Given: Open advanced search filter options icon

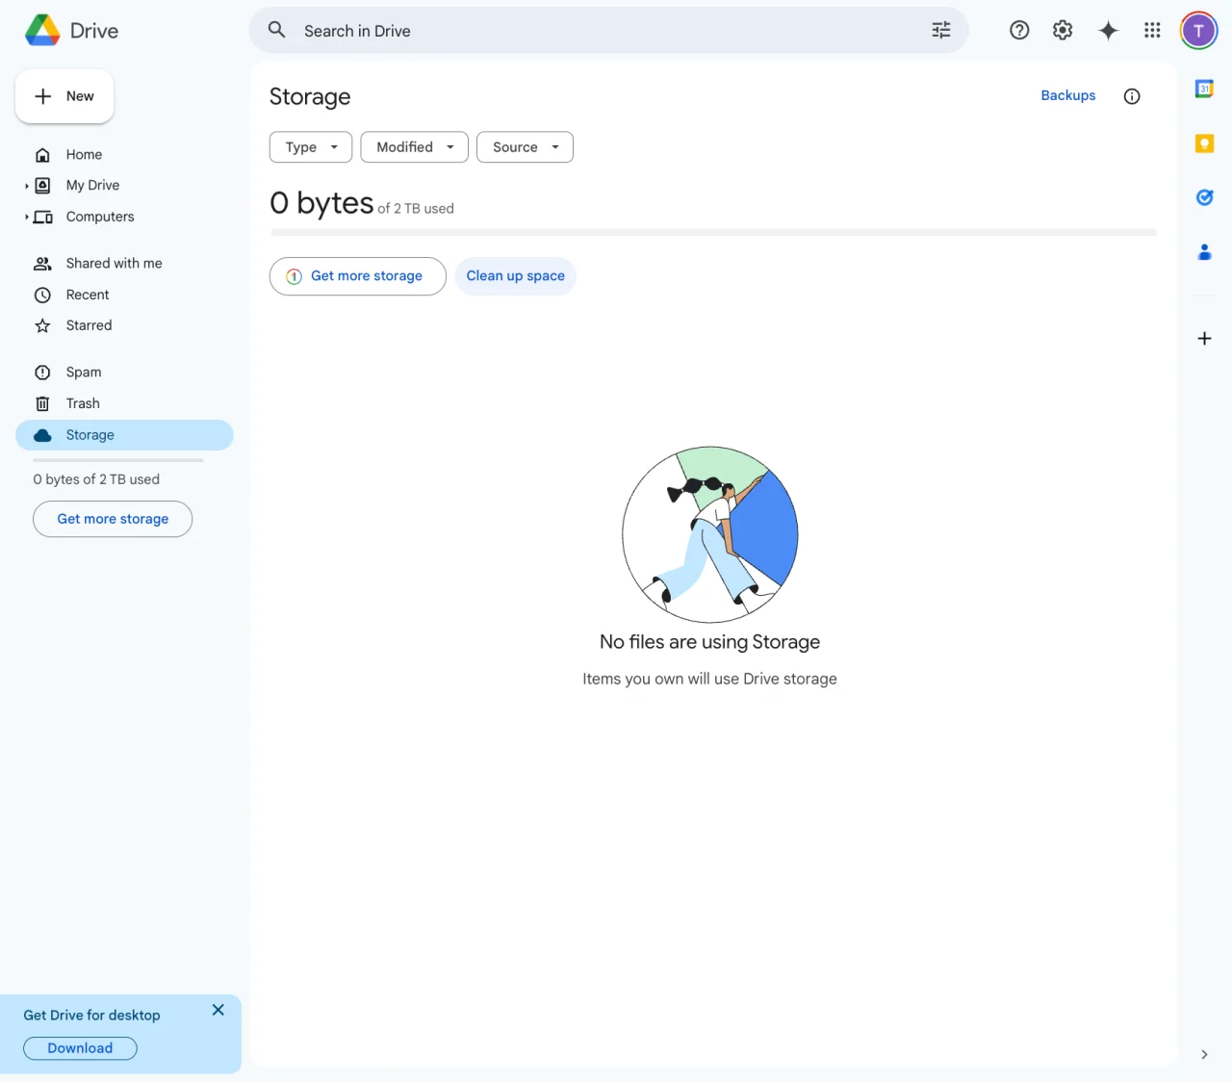Looking at the screenshot, I should 941,30.
